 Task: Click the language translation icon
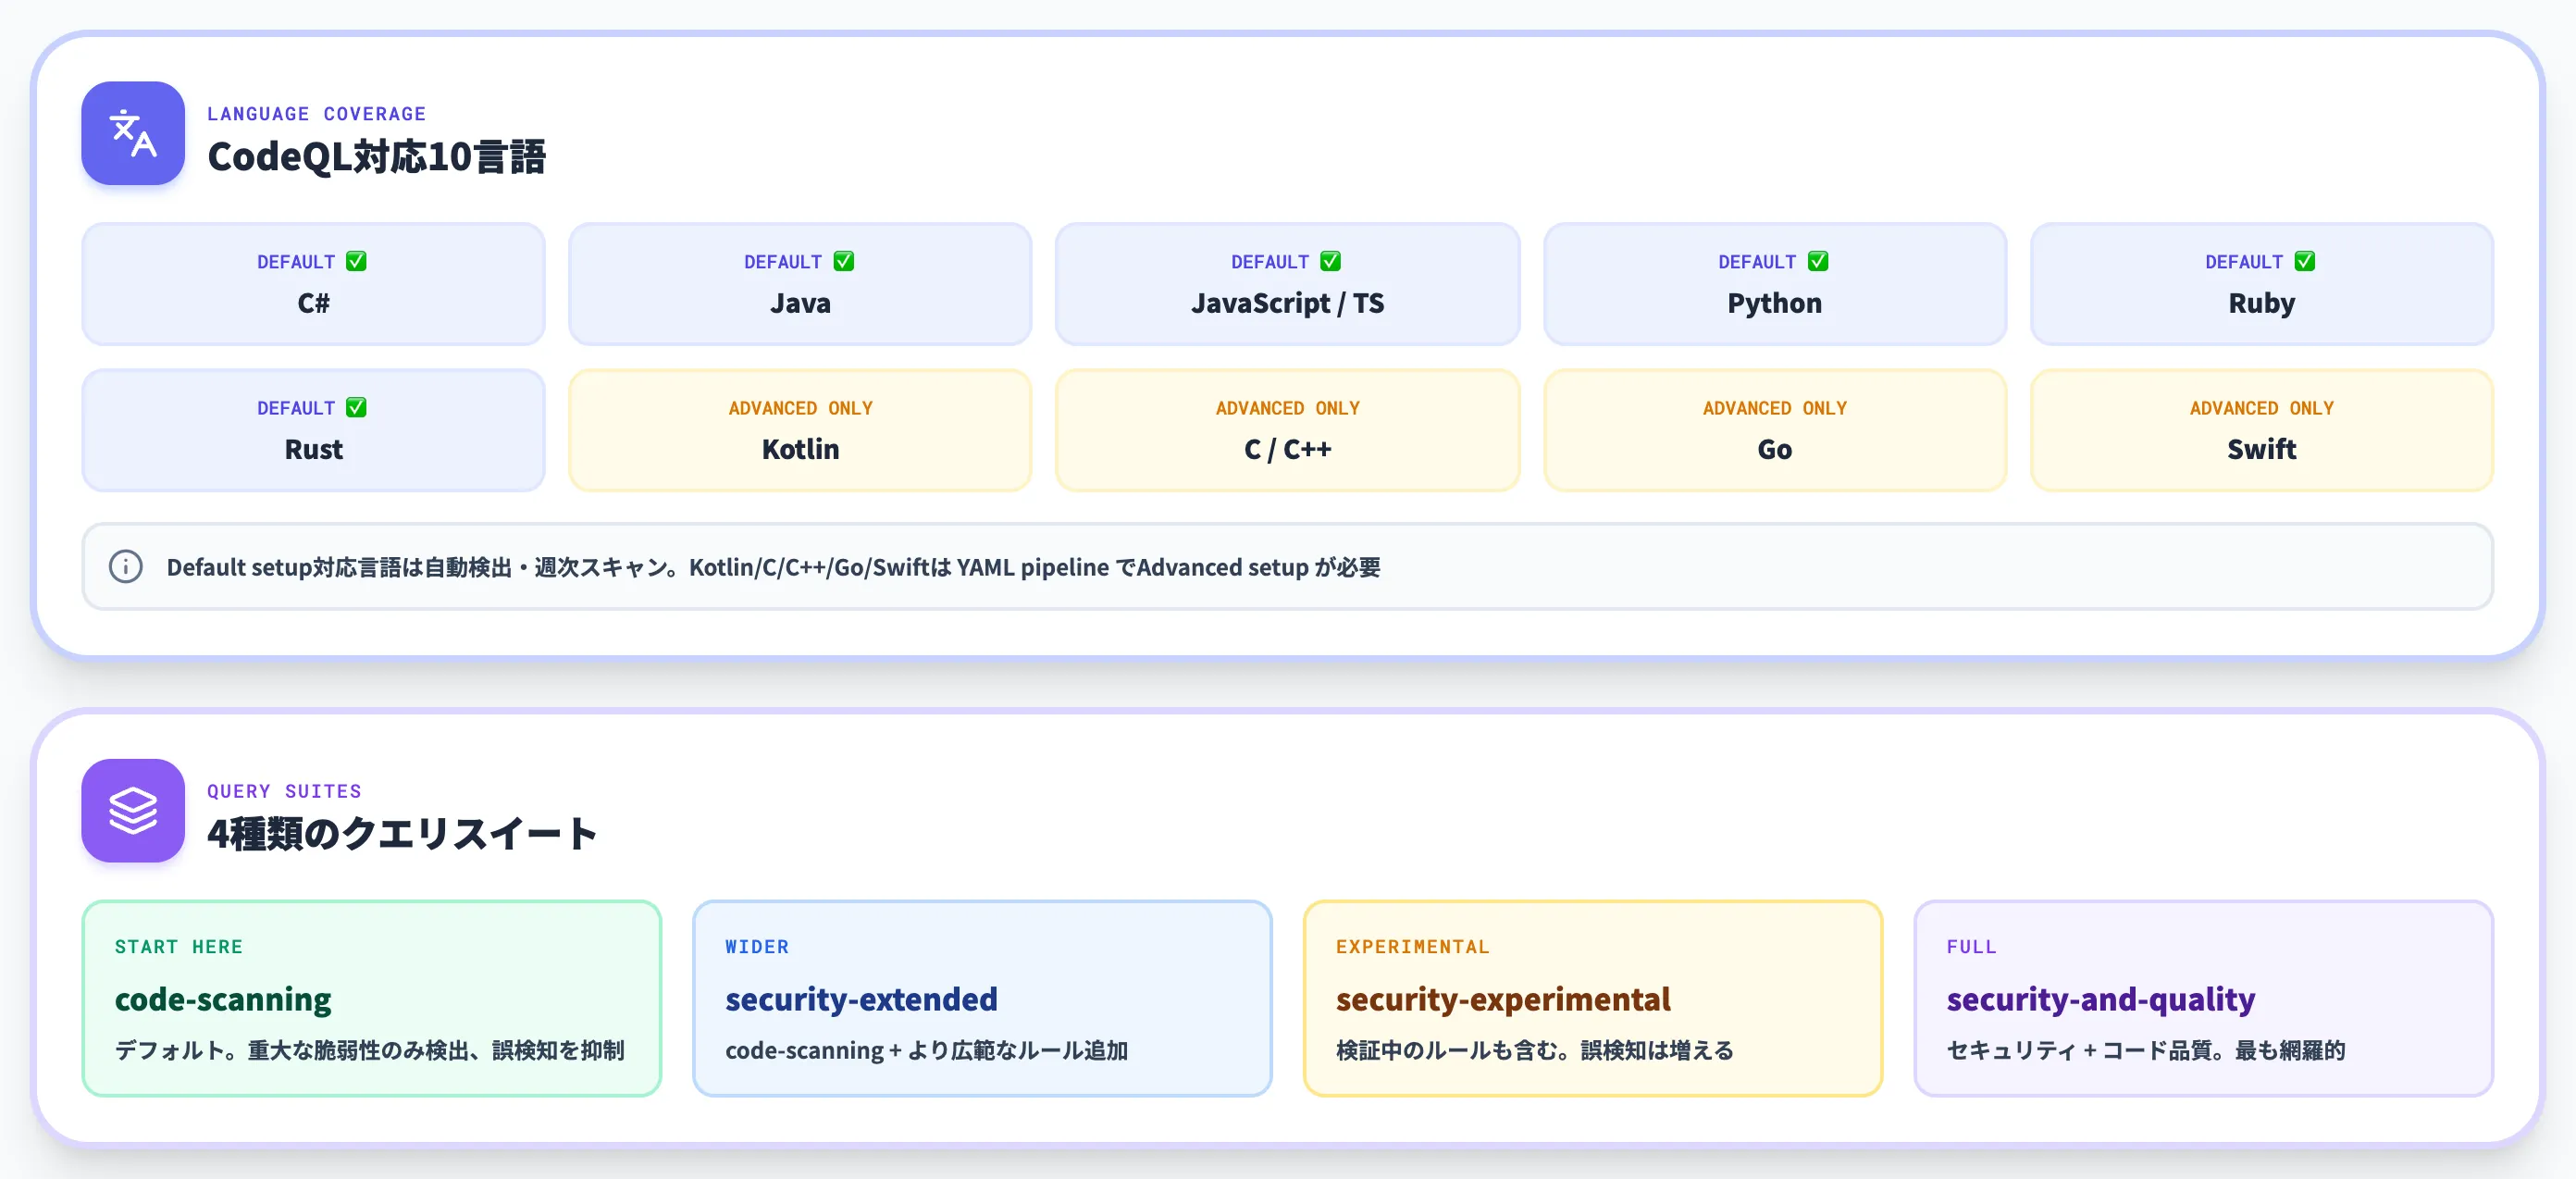(x=133, y=133)
